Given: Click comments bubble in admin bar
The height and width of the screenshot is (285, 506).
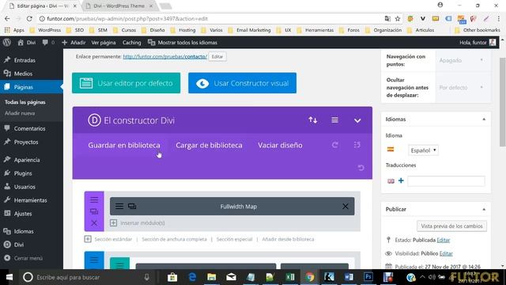Looking at the screenshot, I should [48, 42].
